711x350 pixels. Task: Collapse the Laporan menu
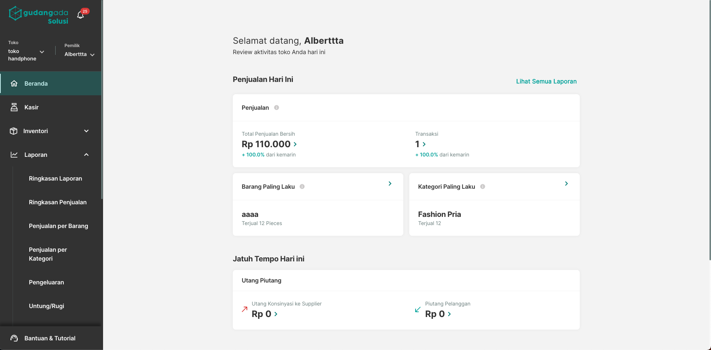(50, 155)
